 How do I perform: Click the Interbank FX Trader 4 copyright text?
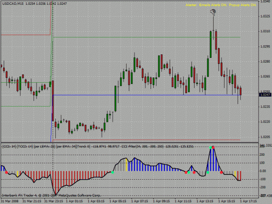[51, 195]
